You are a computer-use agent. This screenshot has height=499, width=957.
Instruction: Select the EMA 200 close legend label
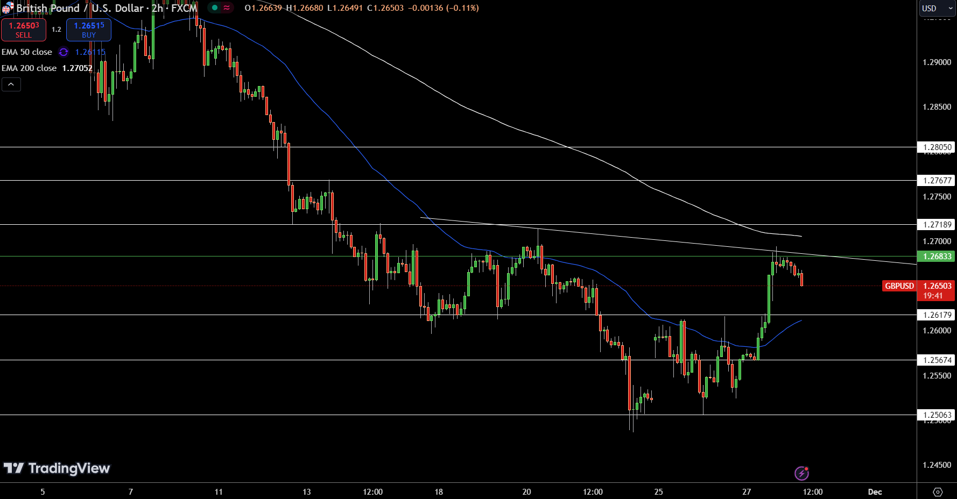point(29,68)
